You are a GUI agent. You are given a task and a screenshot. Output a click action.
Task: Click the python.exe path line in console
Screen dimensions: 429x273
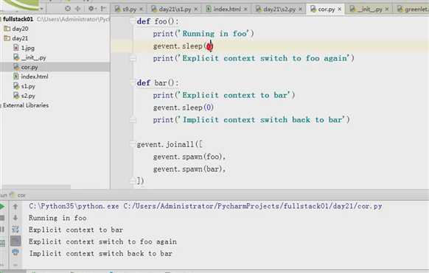tap(206, 206)
